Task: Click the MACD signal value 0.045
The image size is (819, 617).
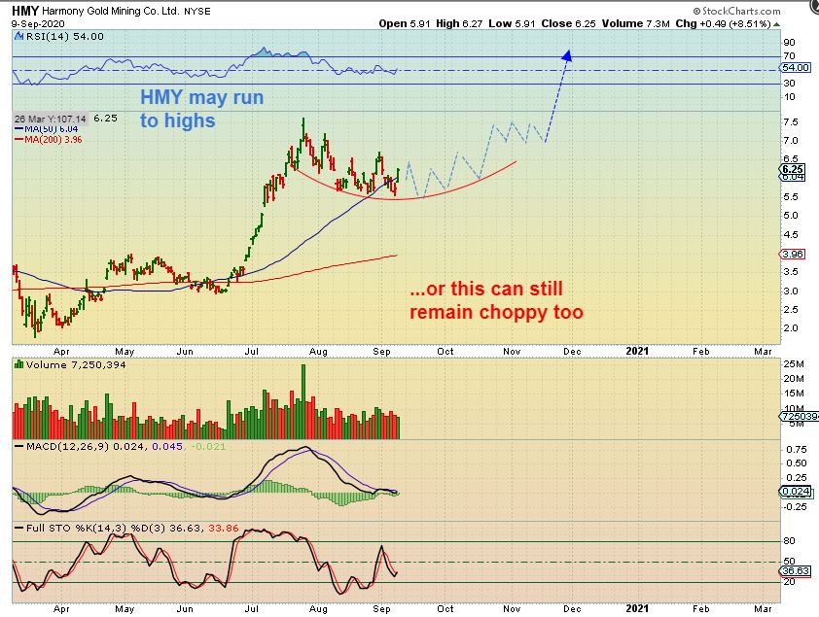Action: coord(167,446)
